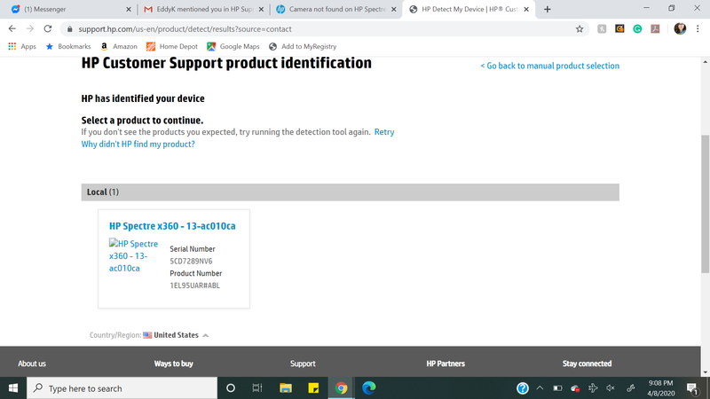Image resolution: width=710 pixels, height=399 pixels.
Task: Click the Retry detection link
Action: [384, 132]
